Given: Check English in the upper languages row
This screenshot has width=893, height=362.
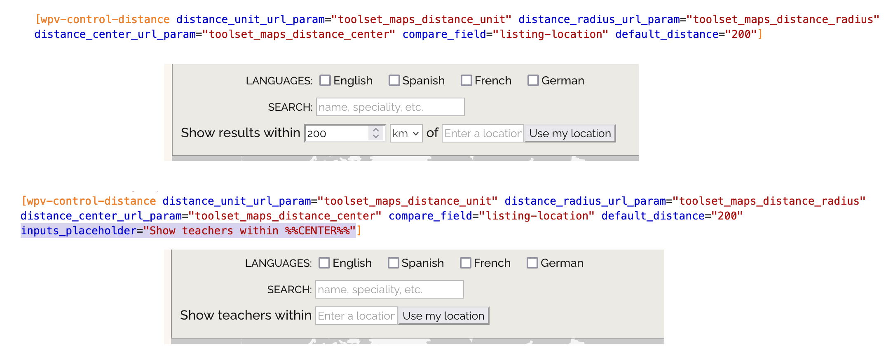Looking at the screenshot, I should tap(325, 80).
